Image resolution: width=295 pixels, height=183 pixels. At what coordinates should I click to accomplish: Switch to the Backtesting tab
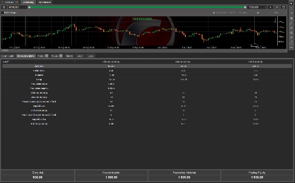coord(28,2)
